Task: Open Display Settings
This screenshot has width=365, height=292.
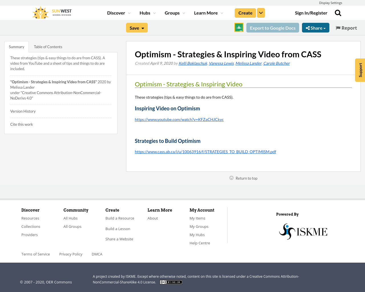Action: [330, 2]
